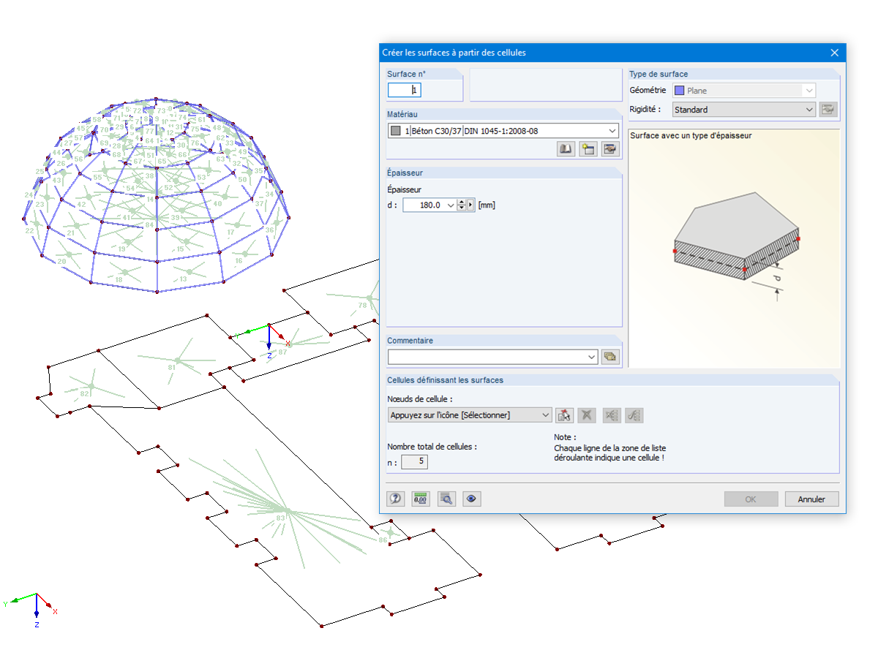The width and height of the screenshot is (878, 658).
Task: Close the Créer les surfaces dialog
Action: pyautogui.click(x=835, y=53)
